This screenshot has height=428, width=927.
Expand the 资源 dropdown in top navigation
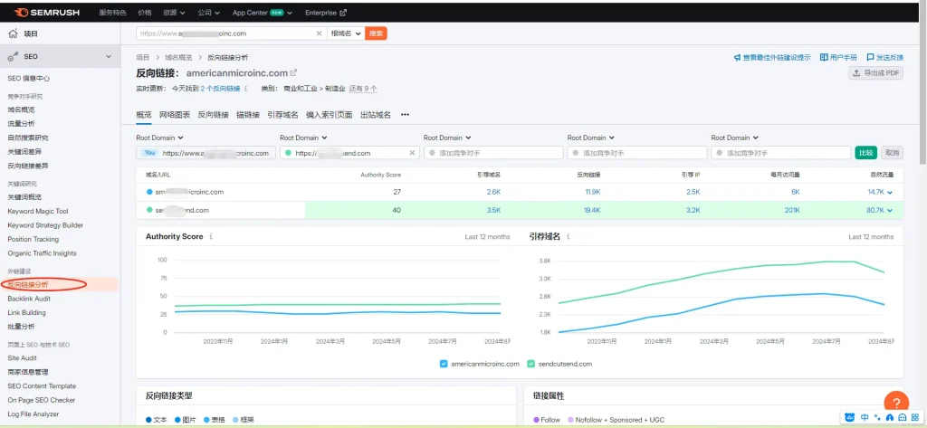tap(174, 13)
